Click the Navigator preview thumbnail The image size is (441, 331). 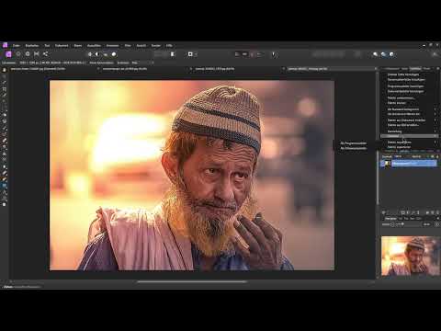(x=411, y=257)
